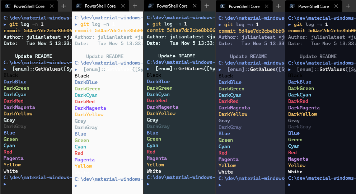
Task: Select PowerShell Core tab in fourth purple-navy terminal
Action: [244, 6]
